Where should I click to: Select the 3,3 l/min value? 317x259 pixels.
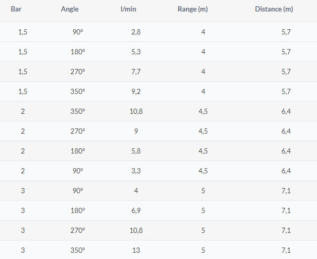[136, 171]
